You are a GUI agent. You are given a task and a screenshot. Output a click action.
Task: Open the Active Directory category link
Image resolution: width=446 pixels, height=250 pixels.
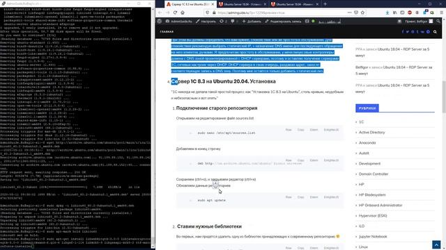point(371,133)
